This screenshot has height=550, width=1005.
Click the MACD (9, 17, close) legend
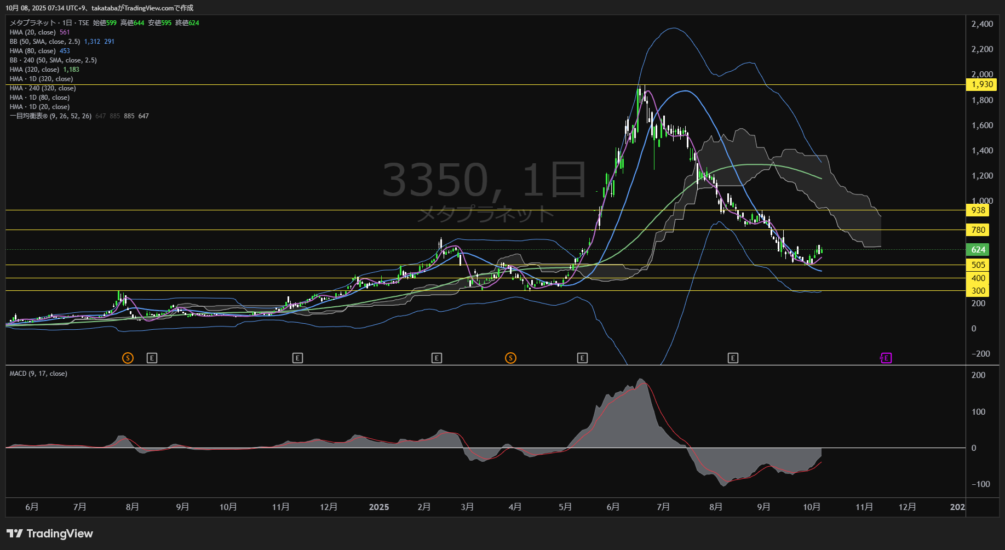point(38,374)
